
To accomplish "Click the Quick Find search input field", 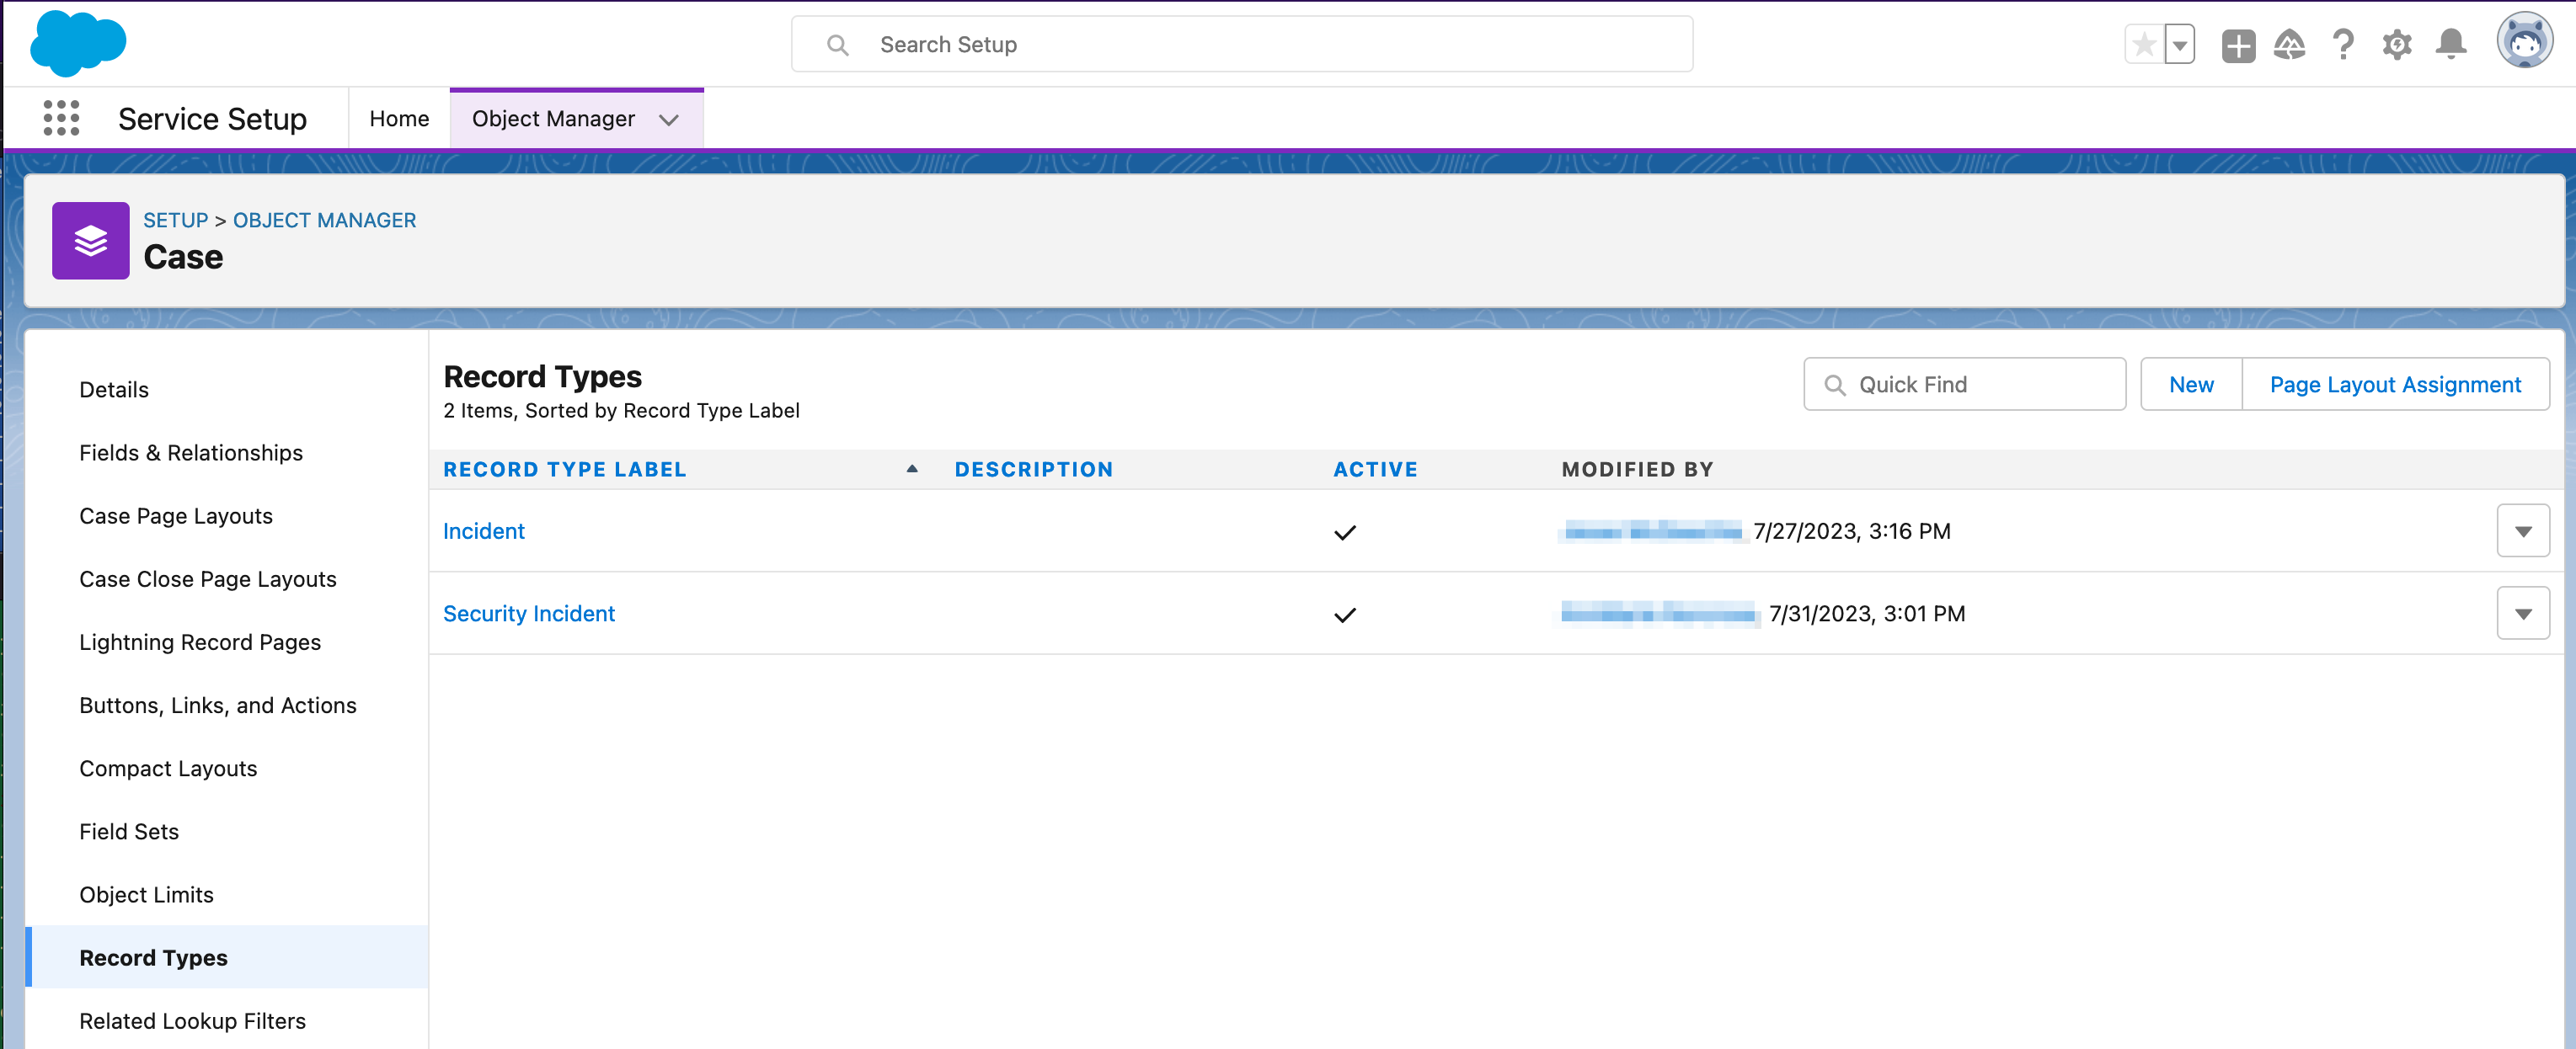I will click(x=1965, y=382).
